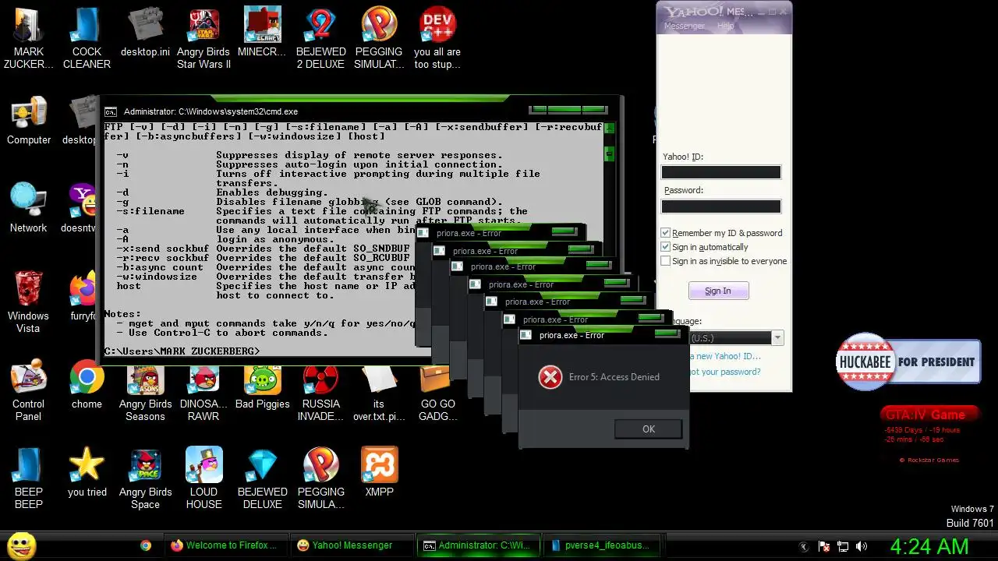The image size is (998, 561).
Task: Open RUSSIA INVADE... desktop icon
Action: pos(320,390)
